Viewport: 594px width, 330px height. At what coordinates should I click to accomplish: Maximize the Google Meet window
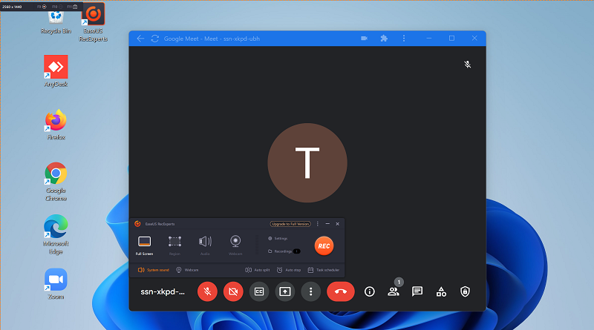pyautogui.click(x=451, y=39)
